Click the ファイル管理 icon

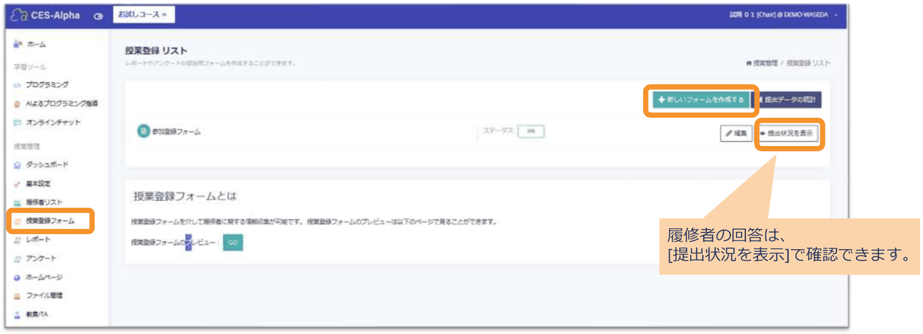17,296
